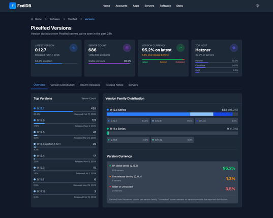Click the home icon in breadcrumb
273x218 pixels.
tap(32, 19)
